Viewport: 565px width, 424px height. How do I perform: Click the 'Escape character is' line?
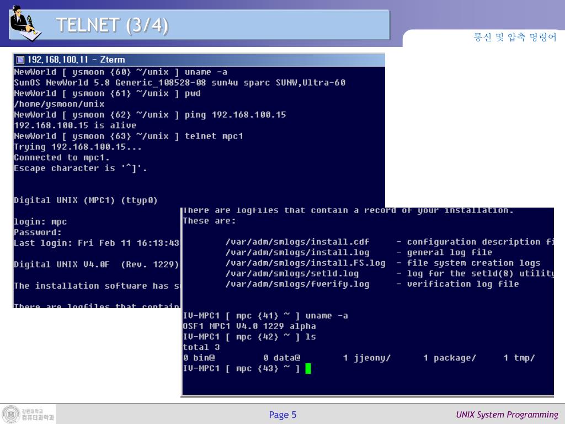[81, 168]
